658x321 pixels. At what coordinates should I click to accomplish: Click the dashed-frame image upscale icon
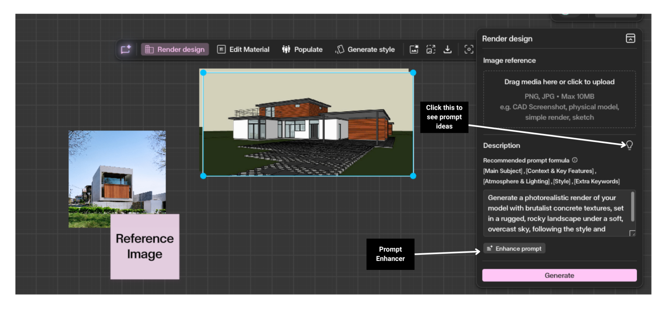click(x=431, y=49)
